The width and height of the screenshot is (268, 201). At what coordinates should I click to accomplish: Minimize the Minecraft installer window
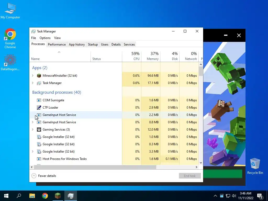226,35
